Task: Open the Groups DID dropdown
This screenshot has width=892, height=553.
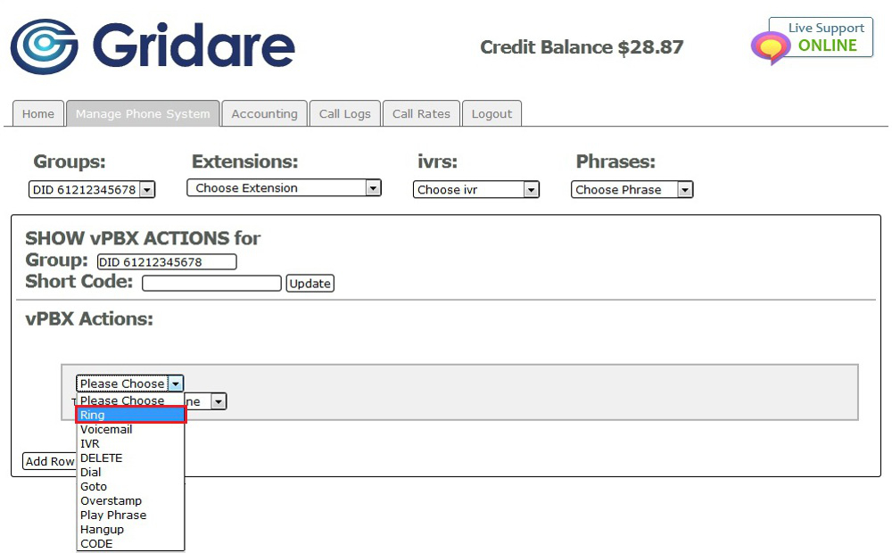Action: click(x=92, y=189)
